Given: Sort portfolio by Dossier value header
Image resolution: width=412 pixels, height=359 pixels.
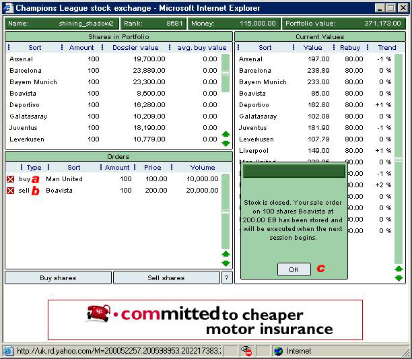Looking at the screenshot, I should (x=135, y=48).
